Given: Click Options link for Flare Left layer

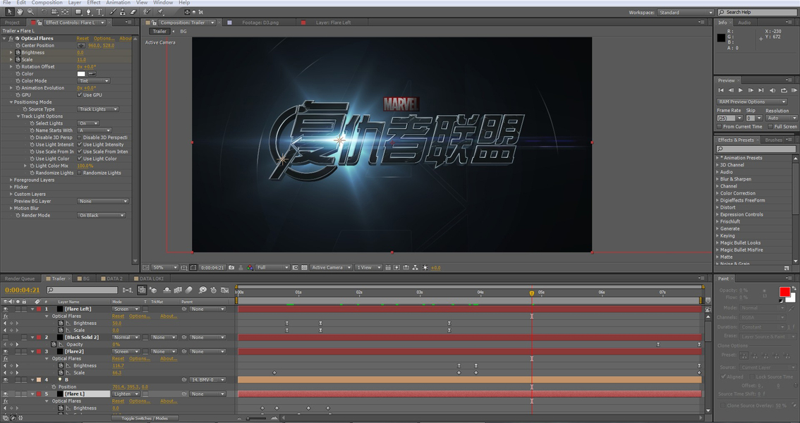Looking at the screenshot, I should (x=139, y=316).
